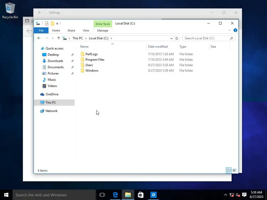
Task: Click the drive icon in the title bar
Action: pos(38,23)
